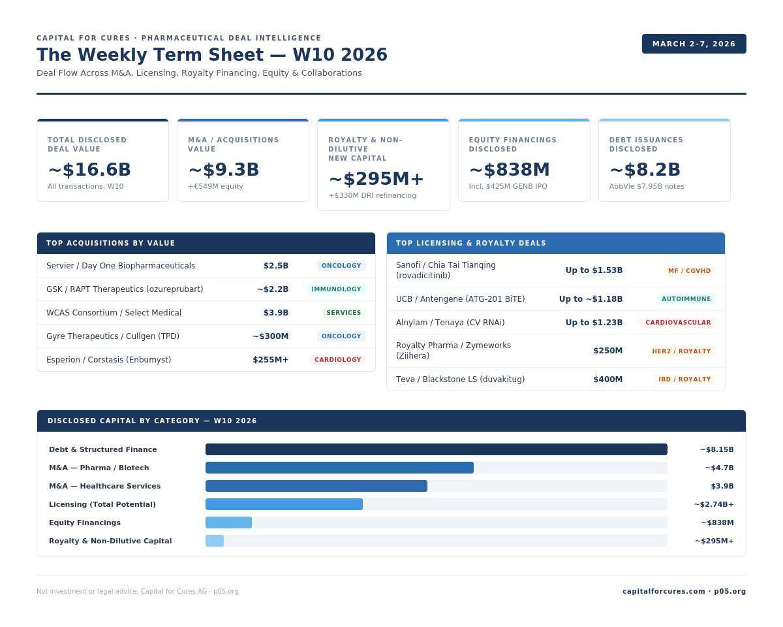Viewport: 783px width, 627px height.
Task: Select the Total Disclosed Deal Value card
Action: (x=102, y=161)
